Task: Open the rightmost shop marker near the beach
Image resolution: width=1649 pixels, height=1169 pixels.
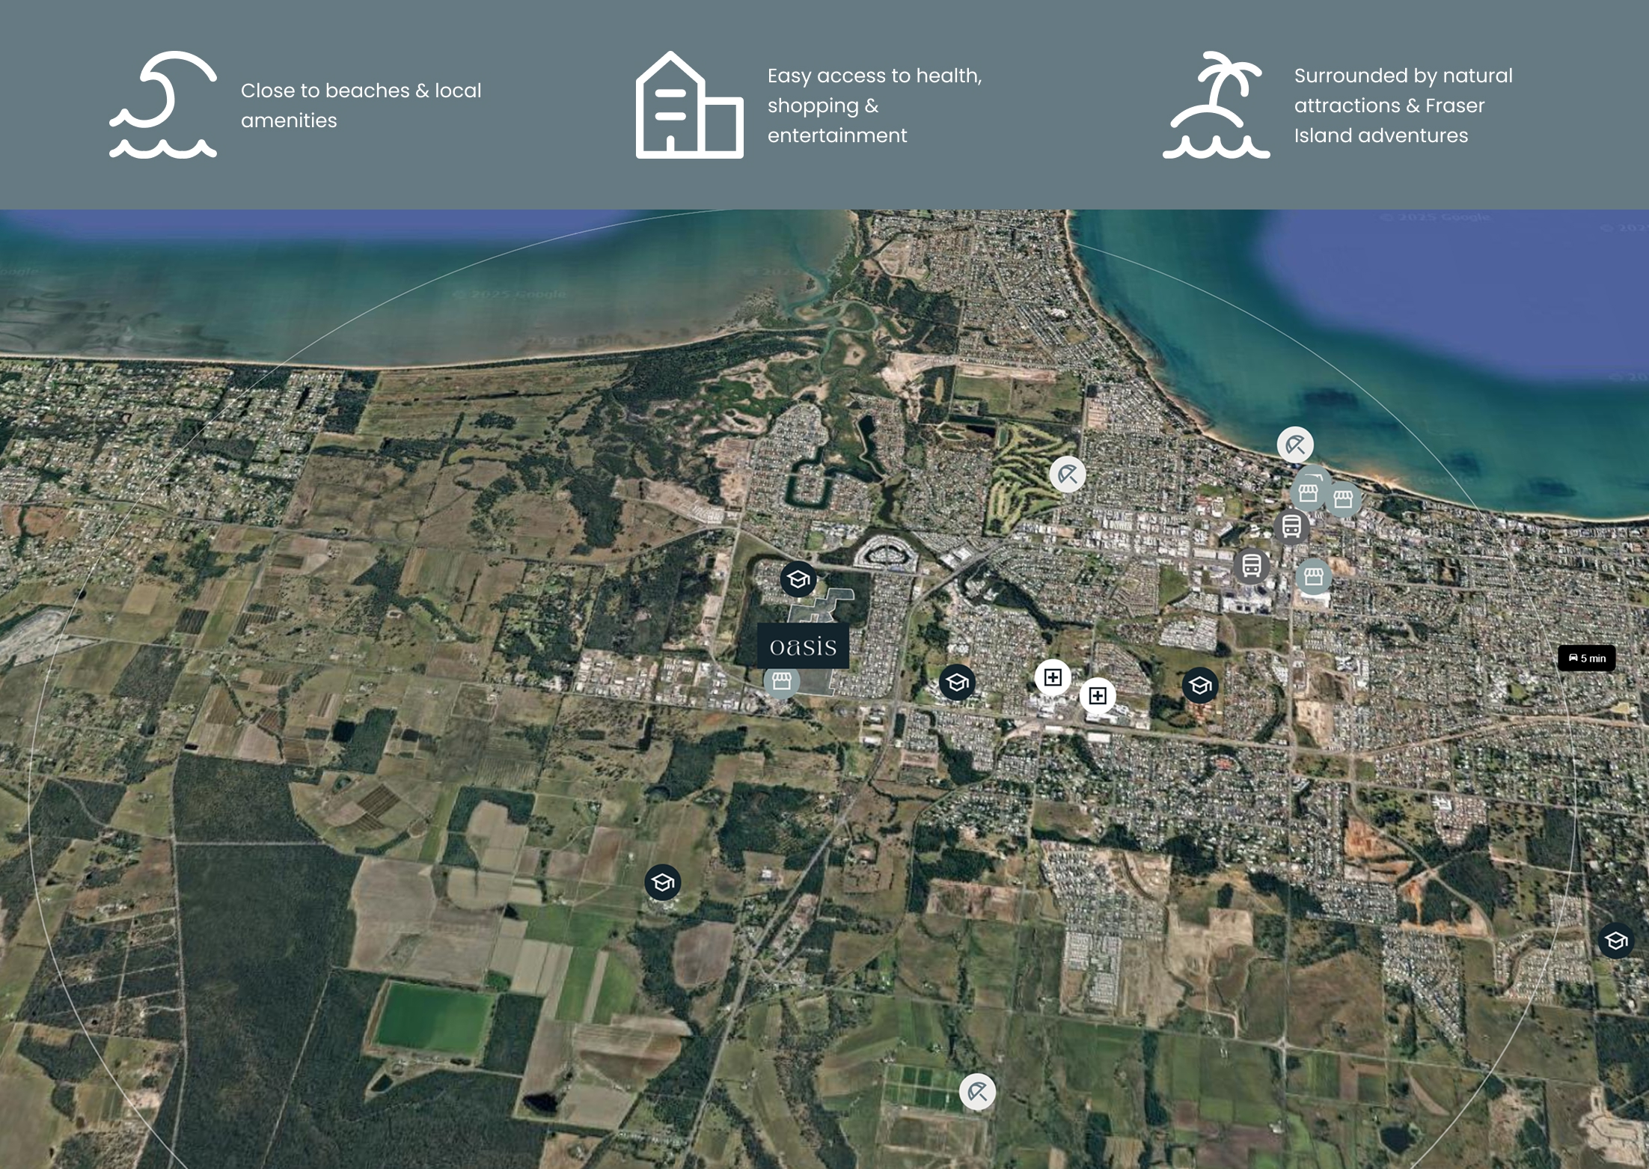Action: pyautogui.click(x=1344, y=499)
